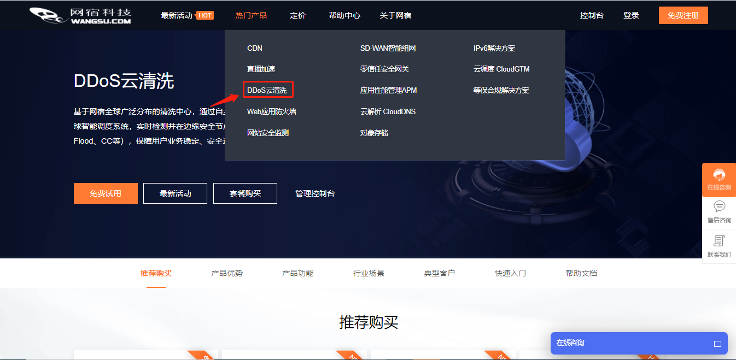736x360 pixels.
Task: Choose Web应用防火墙 in the dropdown
Action: pos(272,111)
